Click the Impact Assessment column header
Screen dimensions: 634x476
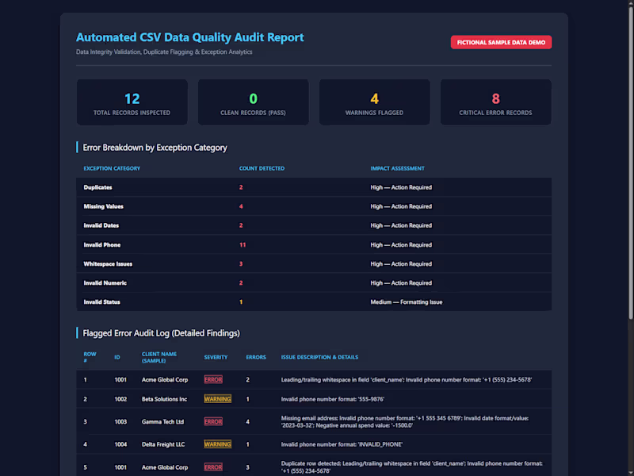pyautogui.click(x=398, y=168)
